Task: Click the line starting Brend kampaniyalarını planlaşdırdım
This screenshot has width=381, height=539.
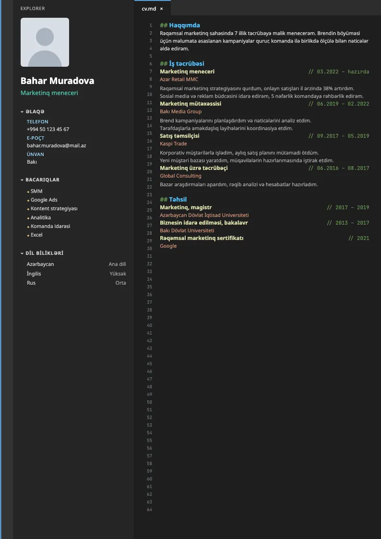Action: coord(236,120)
